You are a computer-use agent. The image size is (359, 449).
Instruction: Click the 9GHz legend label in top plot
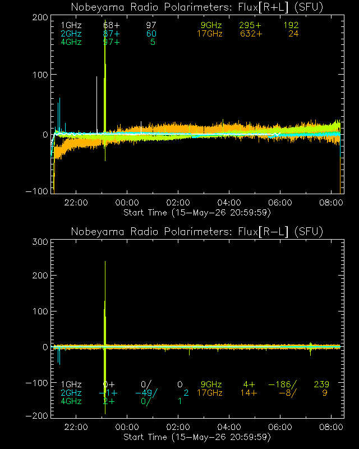[211, 25]
